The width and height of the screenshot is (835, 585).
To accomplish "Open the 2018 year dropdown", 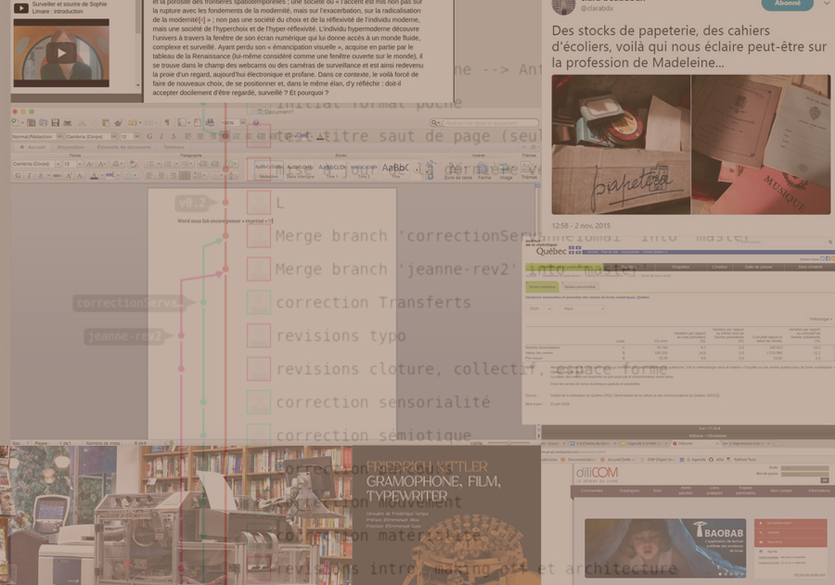I will pos(537,309).
